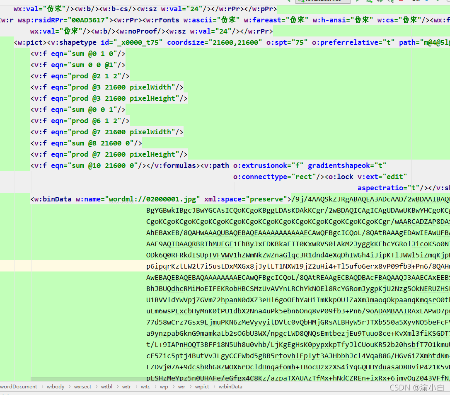Click the wsp:rsidRPr="00AD3617" attribute

63,20
